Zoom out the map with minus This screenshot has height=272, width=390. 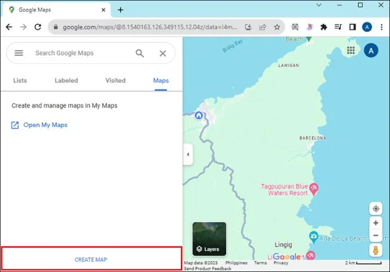pyautogui.click(x=376, y=235)
